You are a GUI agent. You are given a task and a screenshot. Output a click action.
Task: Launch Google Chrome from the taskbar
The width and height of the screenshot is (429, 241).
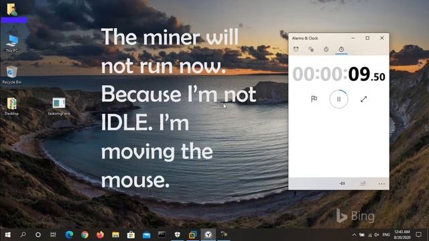pyautogui.click(x=84, y=235)
